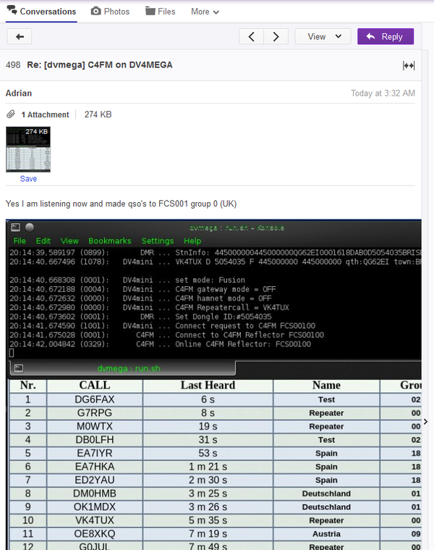Screen dimensions: 434x550
Task: Select callsign EA7IYR in table
Action: click(95, 453)
